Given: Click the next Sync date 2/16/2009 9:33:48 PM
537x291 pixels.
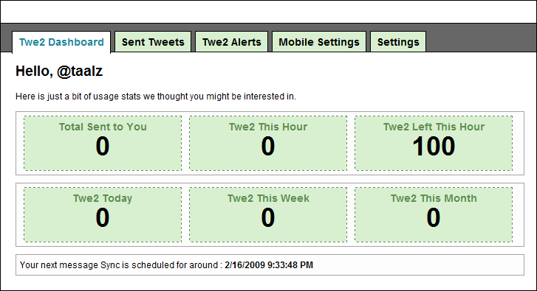Looking at the screenshot, I should pos(269,265).
